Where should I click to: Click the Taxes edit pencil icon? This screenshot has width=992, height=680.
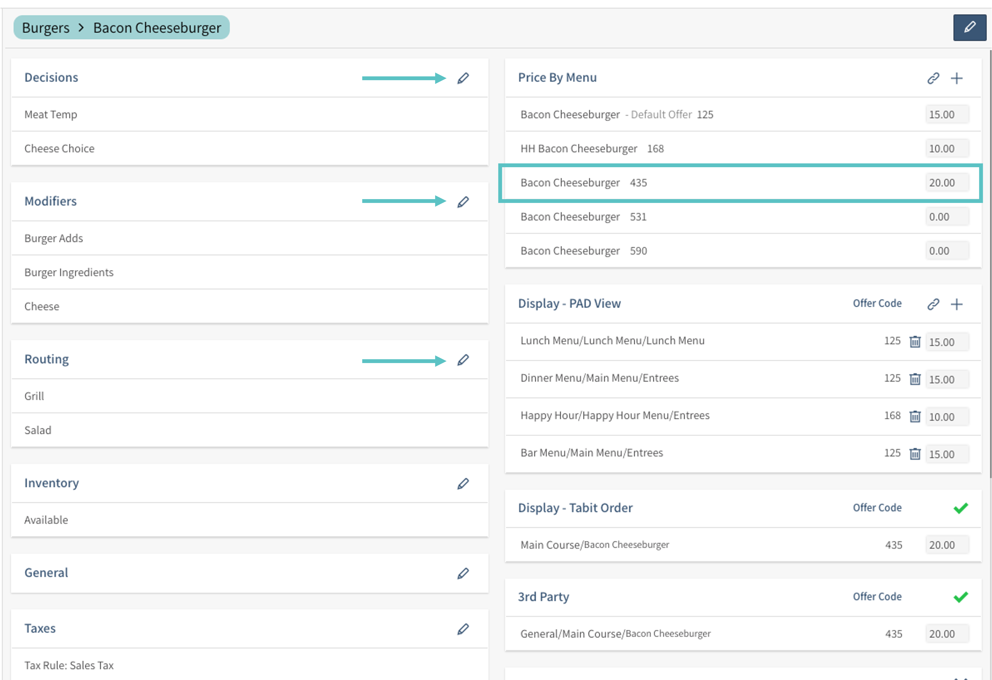point(463,629)
